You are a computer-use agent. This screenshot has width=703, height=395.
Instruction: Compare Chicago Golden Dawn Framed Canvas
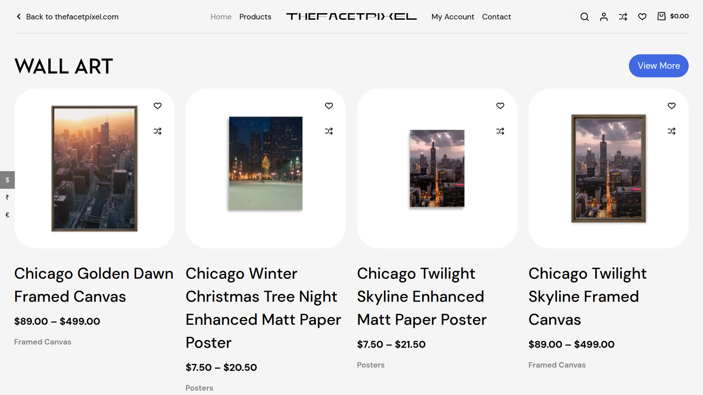click(158, 131)
